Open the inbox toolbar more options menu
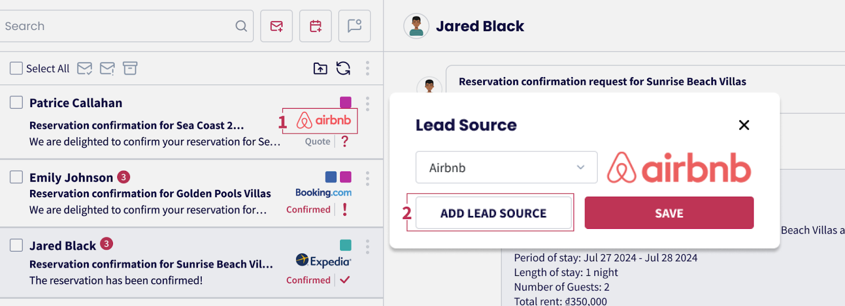 [368, 68]
